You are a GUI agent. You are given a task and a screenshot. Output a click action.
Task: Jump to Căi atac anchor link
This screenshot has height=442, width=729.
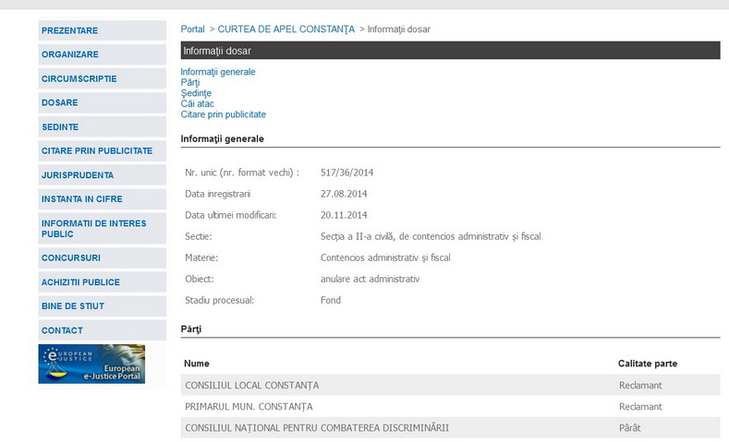tap(198, 104)
